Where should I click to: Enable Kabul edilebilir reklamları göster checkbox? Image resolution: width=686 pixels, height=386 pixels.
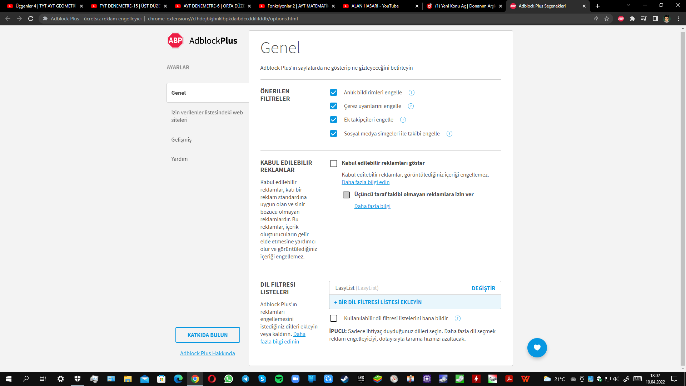pyautogui.click(x=333, y=163)
